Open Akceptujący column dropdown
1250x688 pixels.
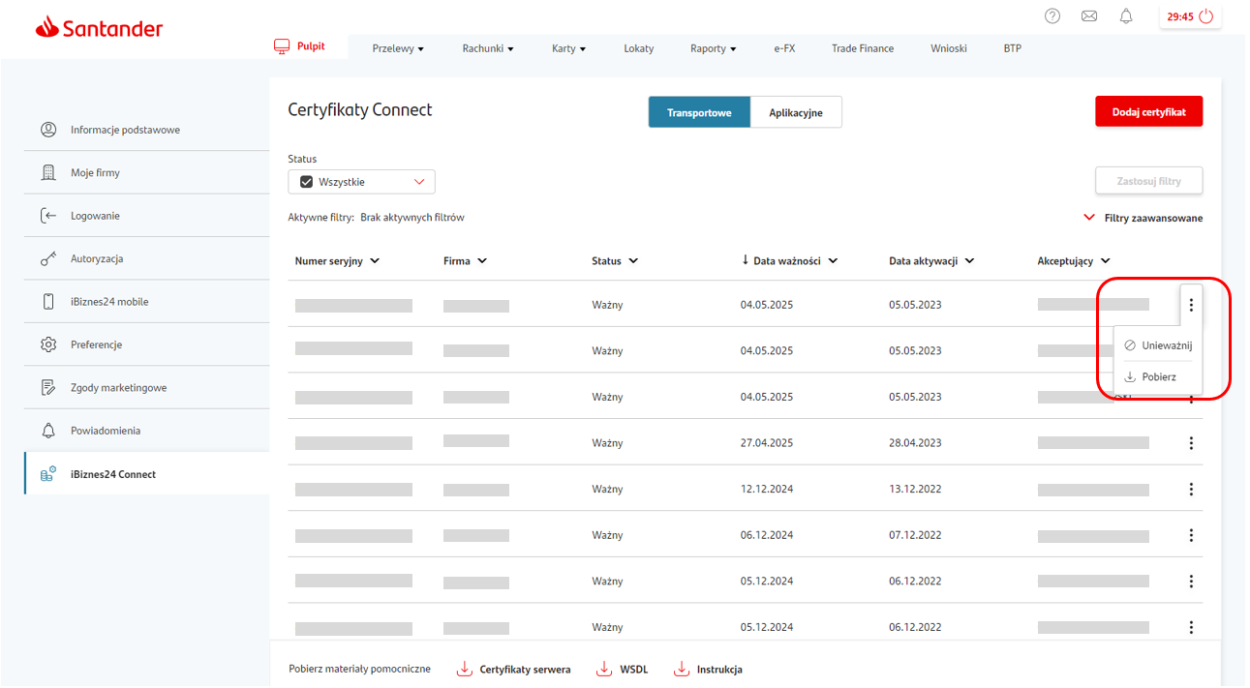click(1106, 261)
